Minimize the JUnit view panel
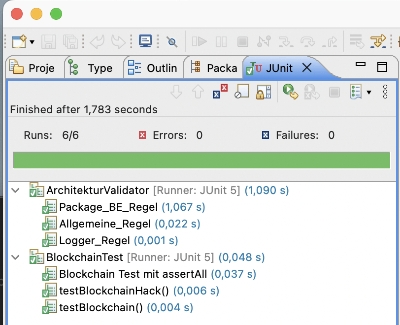 pos(361,65)
